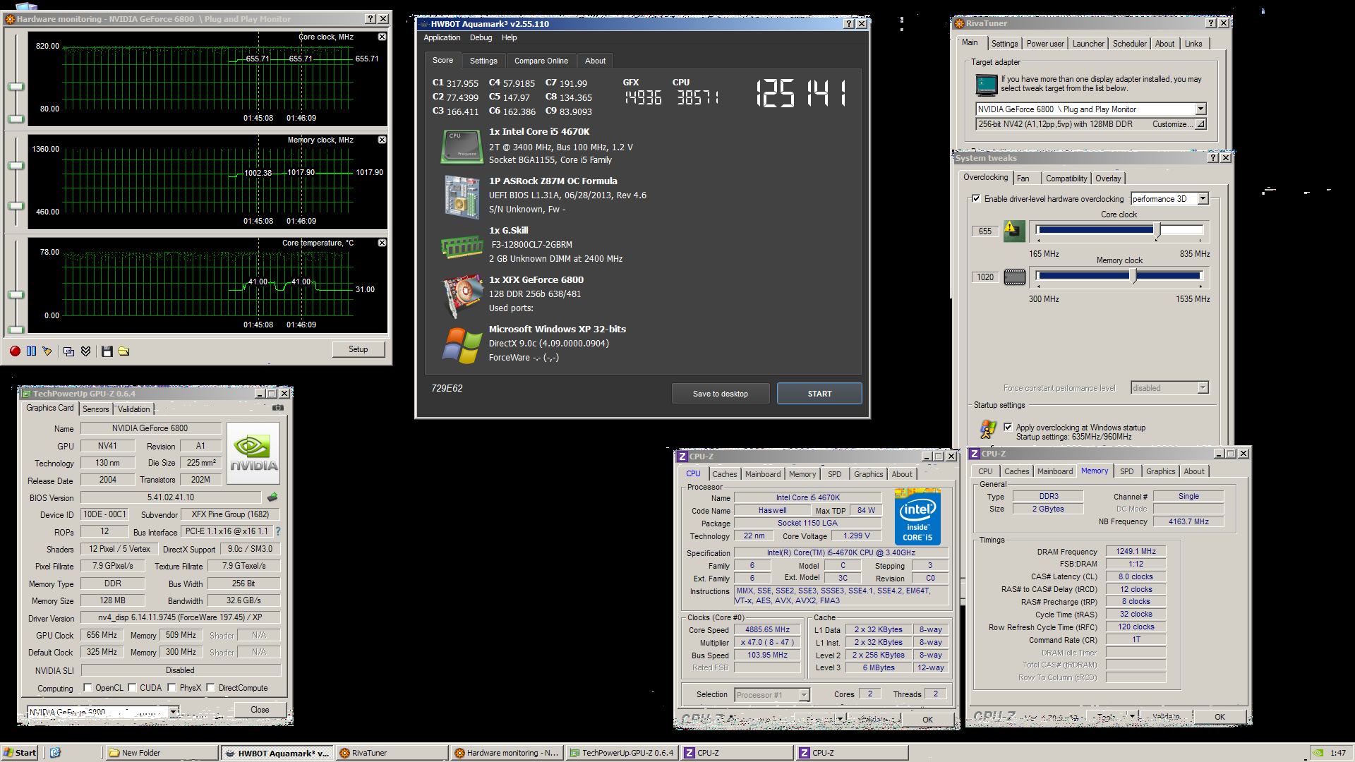Viewport: 1355px width, 762px height.
Task: Click the broom clear-history icon
Action: click(x=47, y=351)
